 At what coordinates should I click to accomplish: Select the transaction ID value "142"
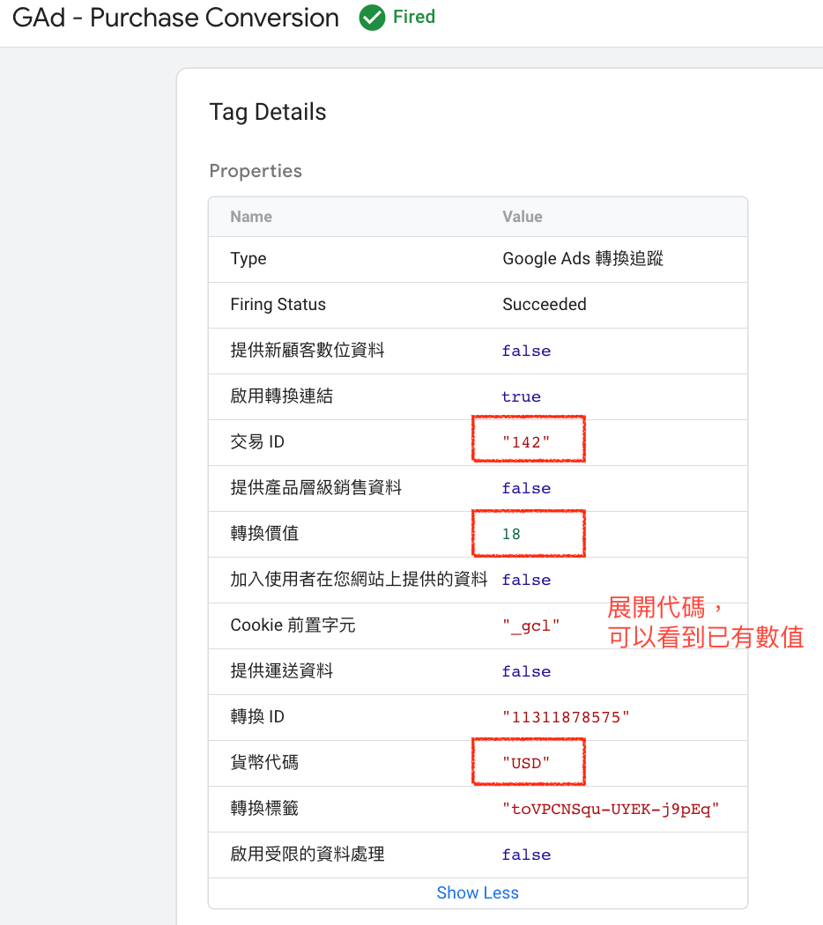click(526, 442)
